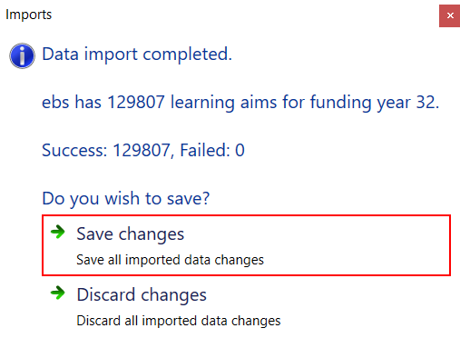Click 'Save all imported data changes' description
This screenshot has height=338, width=460.
tap(170, 260)
